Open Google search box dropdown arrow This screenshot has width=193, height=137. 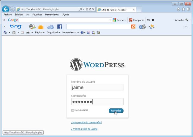(110, 20)
